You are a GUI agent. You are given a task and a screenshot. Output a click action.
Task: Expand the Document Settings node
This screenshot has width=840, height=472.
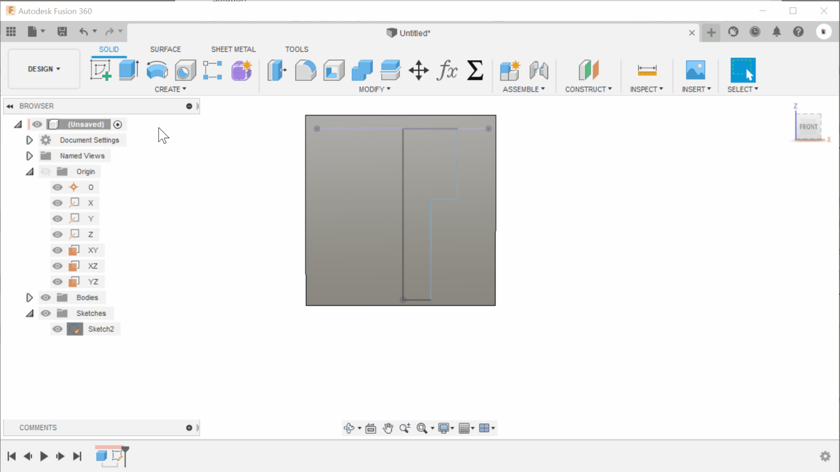click(29, 140)
